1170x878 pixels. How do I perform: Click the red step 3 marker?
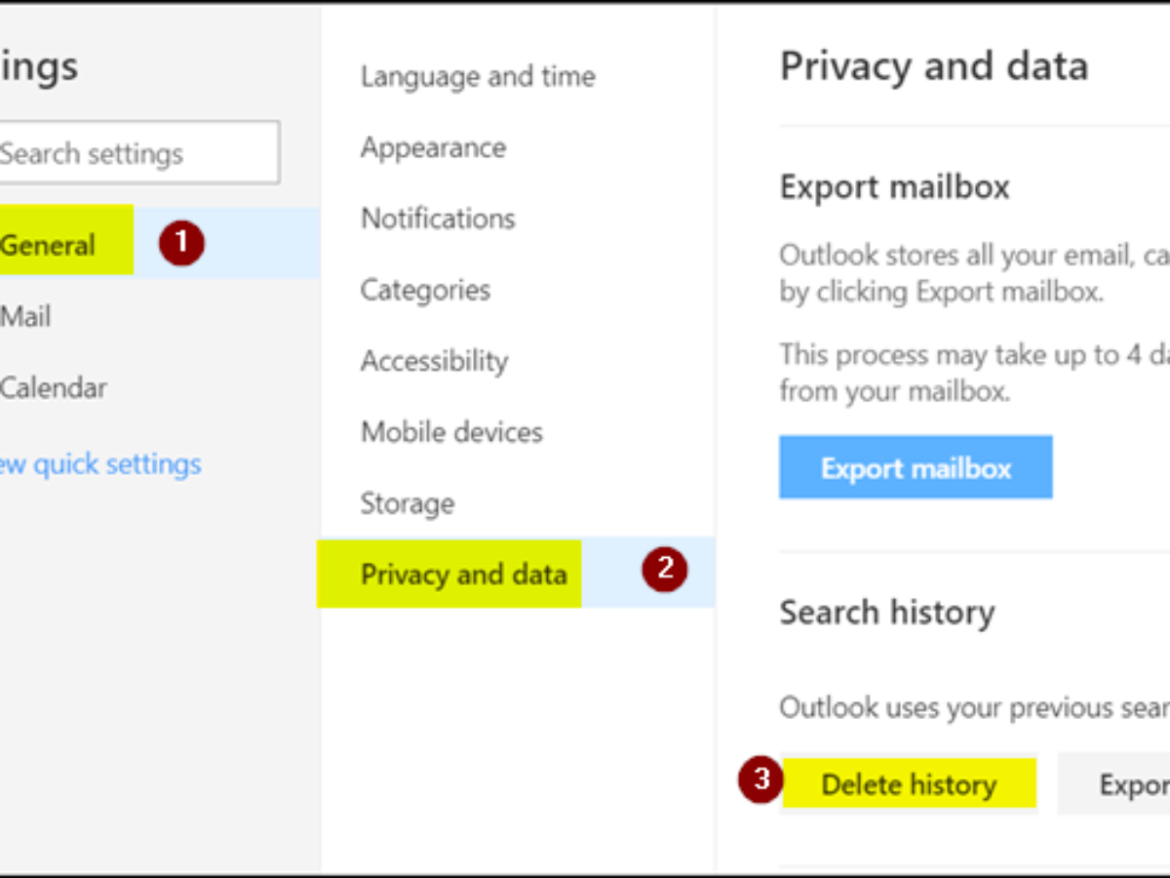point(760,779)
